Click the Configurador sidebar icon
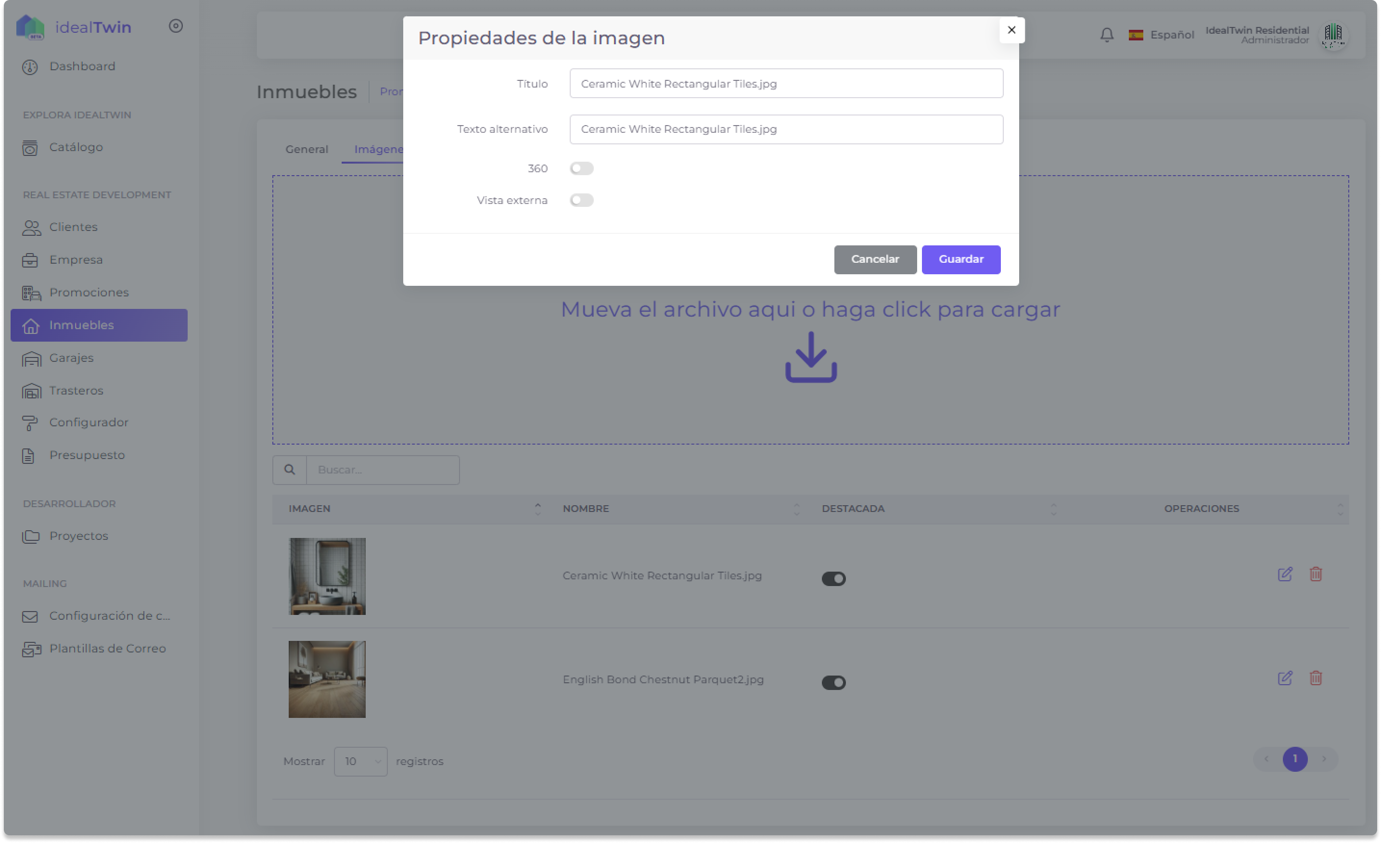The image size is (1381, 843). point(31,422)
